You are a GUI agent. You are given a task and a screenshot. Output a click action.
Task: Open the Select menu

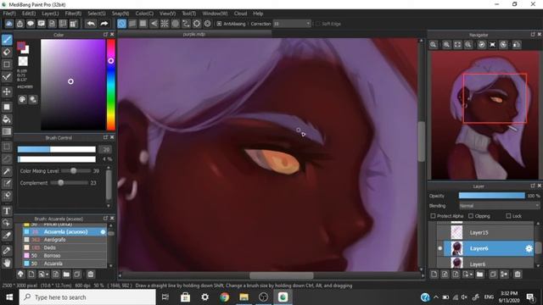click(x=97, y=14)
